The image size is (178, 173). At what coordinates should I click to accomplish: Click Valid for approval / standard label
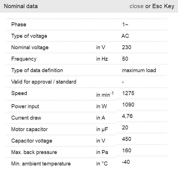pyautogui.click(x=44, y=82)
